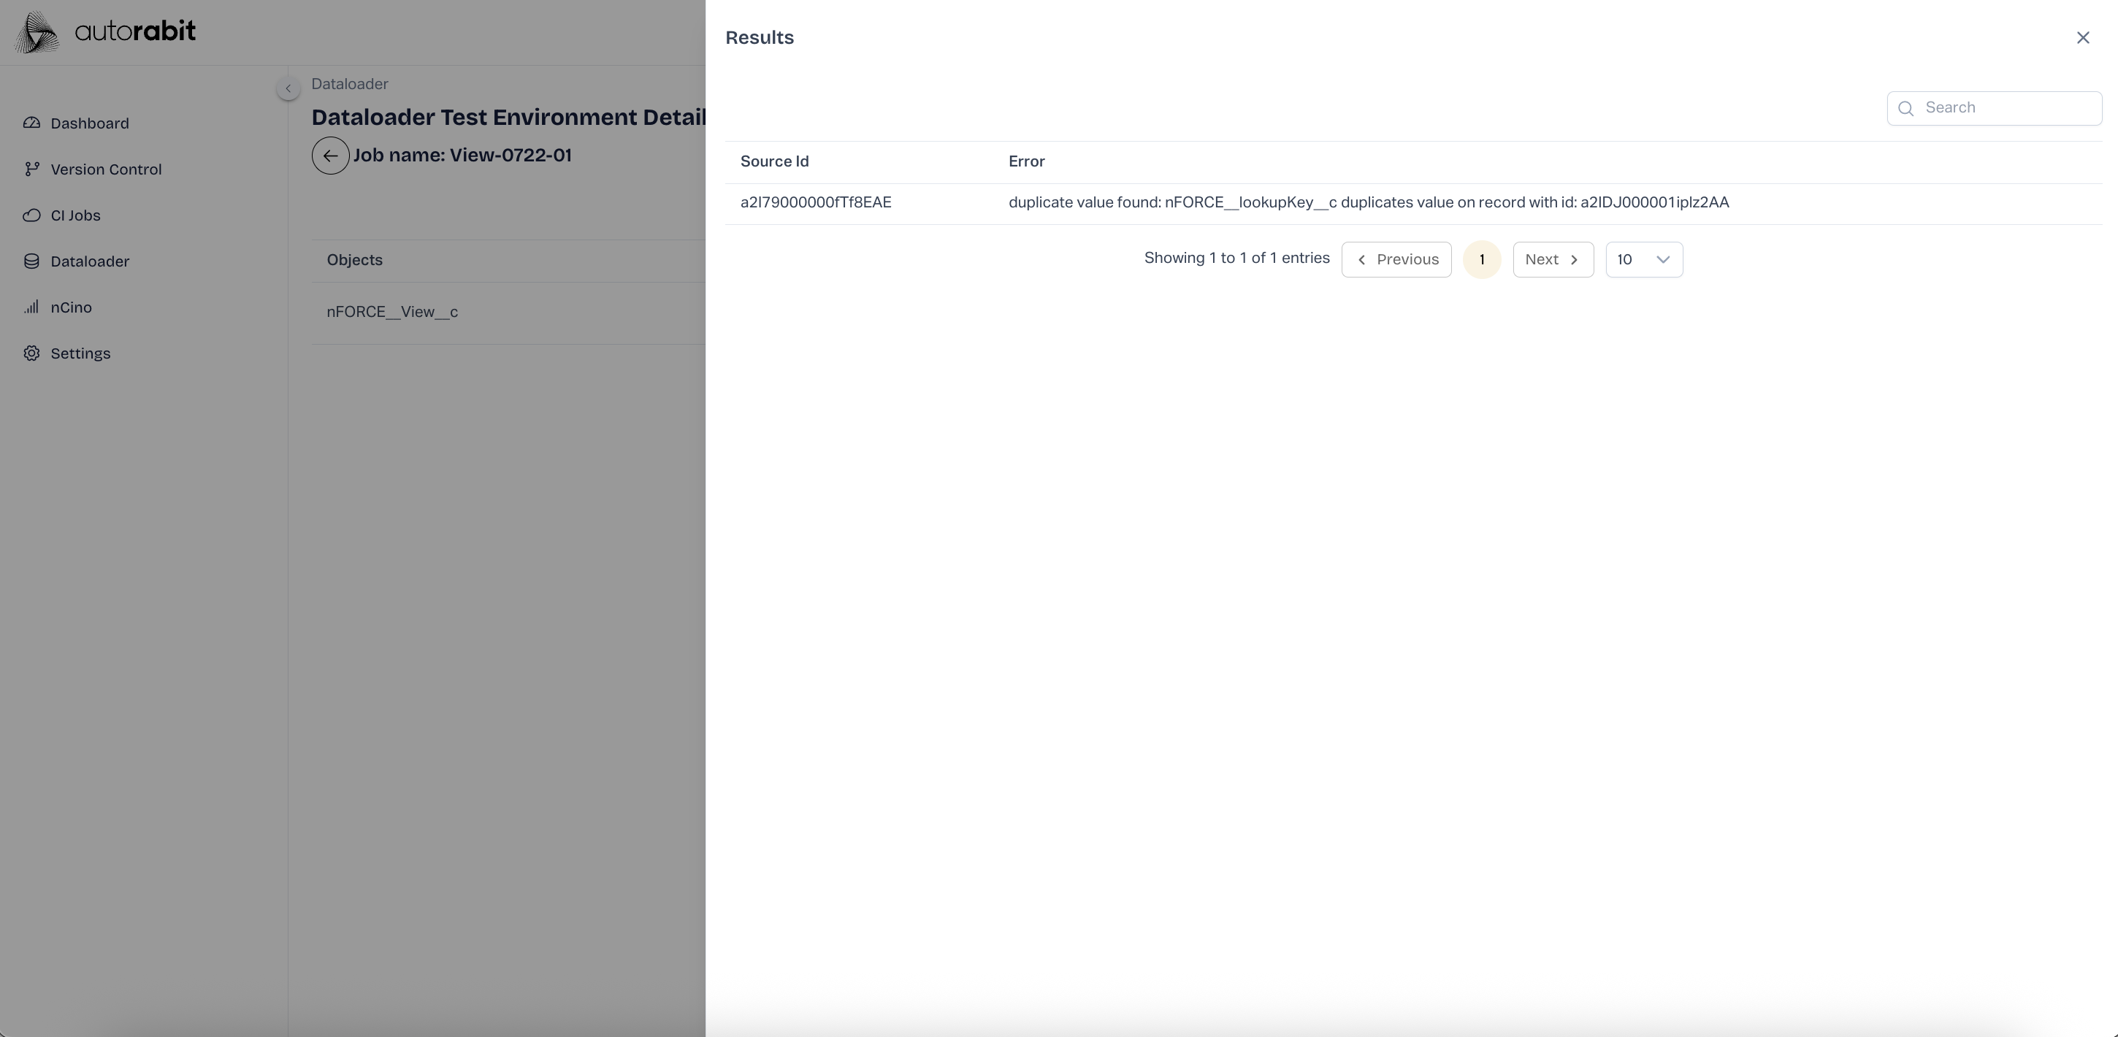Screen dimensions: 2118x1037
Task: Open the Version Control menu item
Action: click(106, 169)
